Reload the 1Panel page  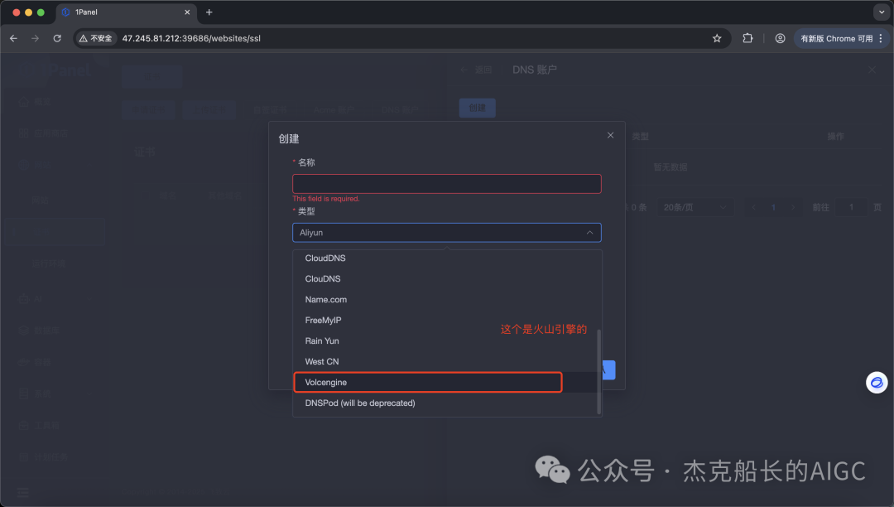click(57, 38)
